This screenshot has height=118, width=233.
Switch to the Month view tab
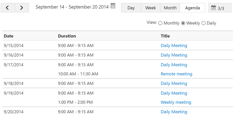[170, 8]
